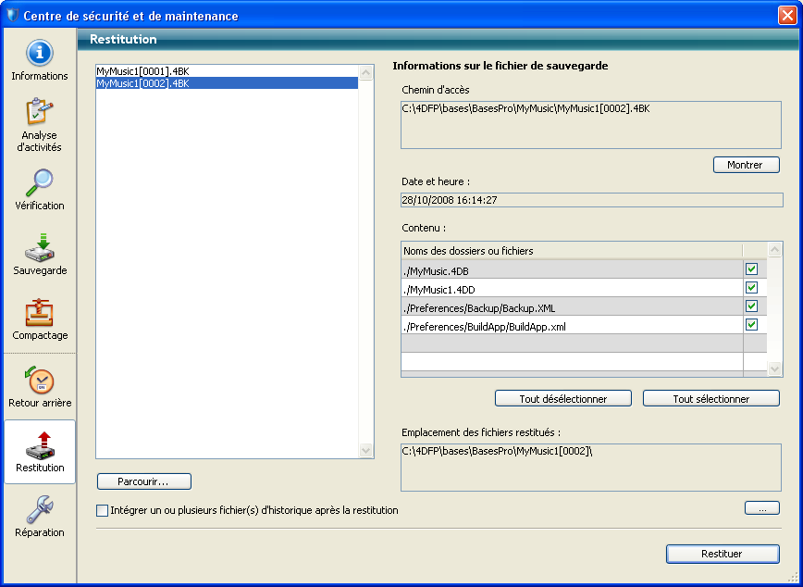Select the Vérification magnifier icon
803x587 pixels.
coord(39,182)
